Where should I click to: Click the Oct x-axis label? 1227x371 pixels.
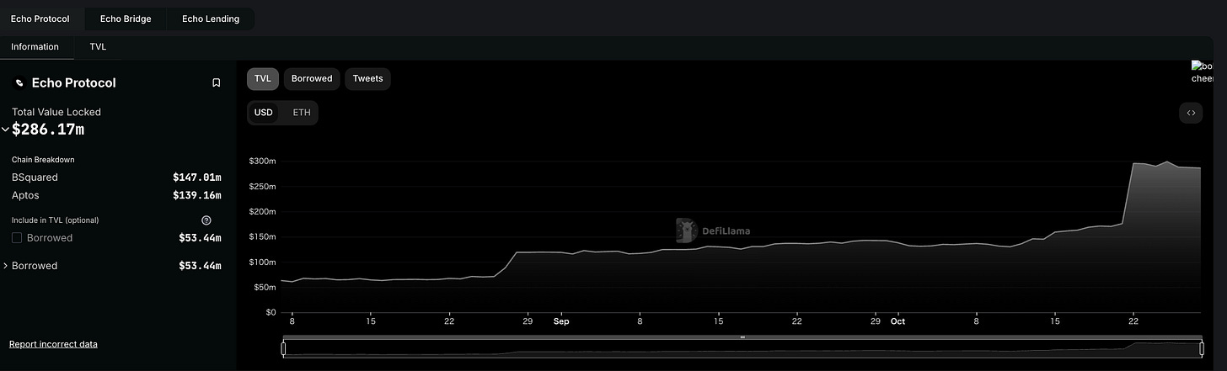pos(897,321)
